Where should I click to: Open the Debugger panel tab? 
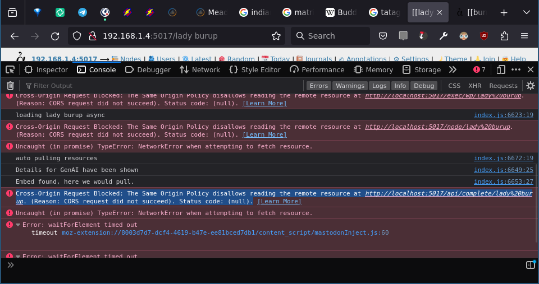pyautogui.click(x=148, y=69)
